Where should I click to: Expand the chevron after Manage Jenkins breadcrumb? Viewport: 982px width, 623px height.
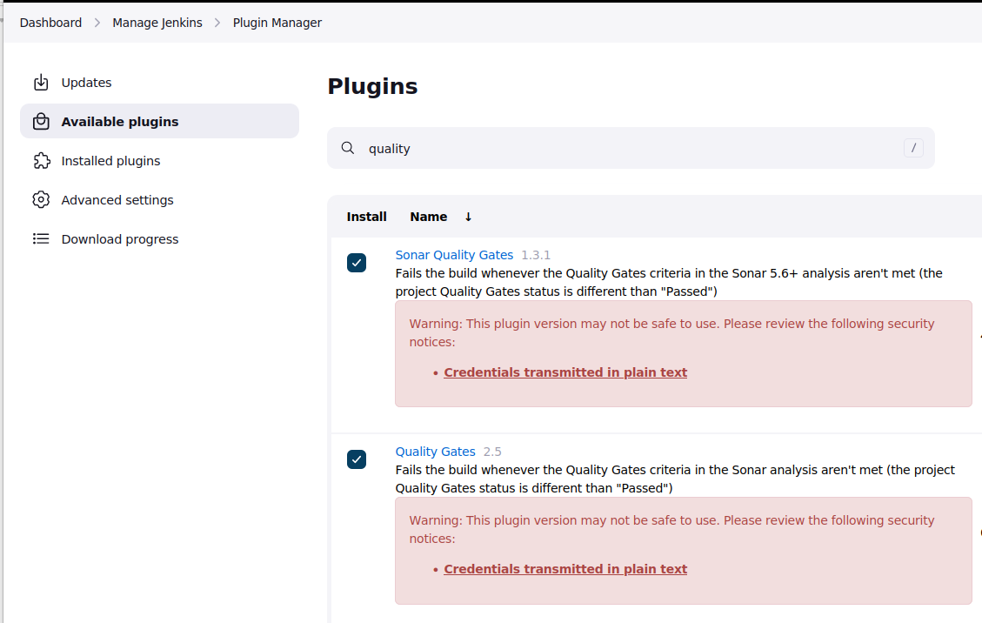click(217, 23)
